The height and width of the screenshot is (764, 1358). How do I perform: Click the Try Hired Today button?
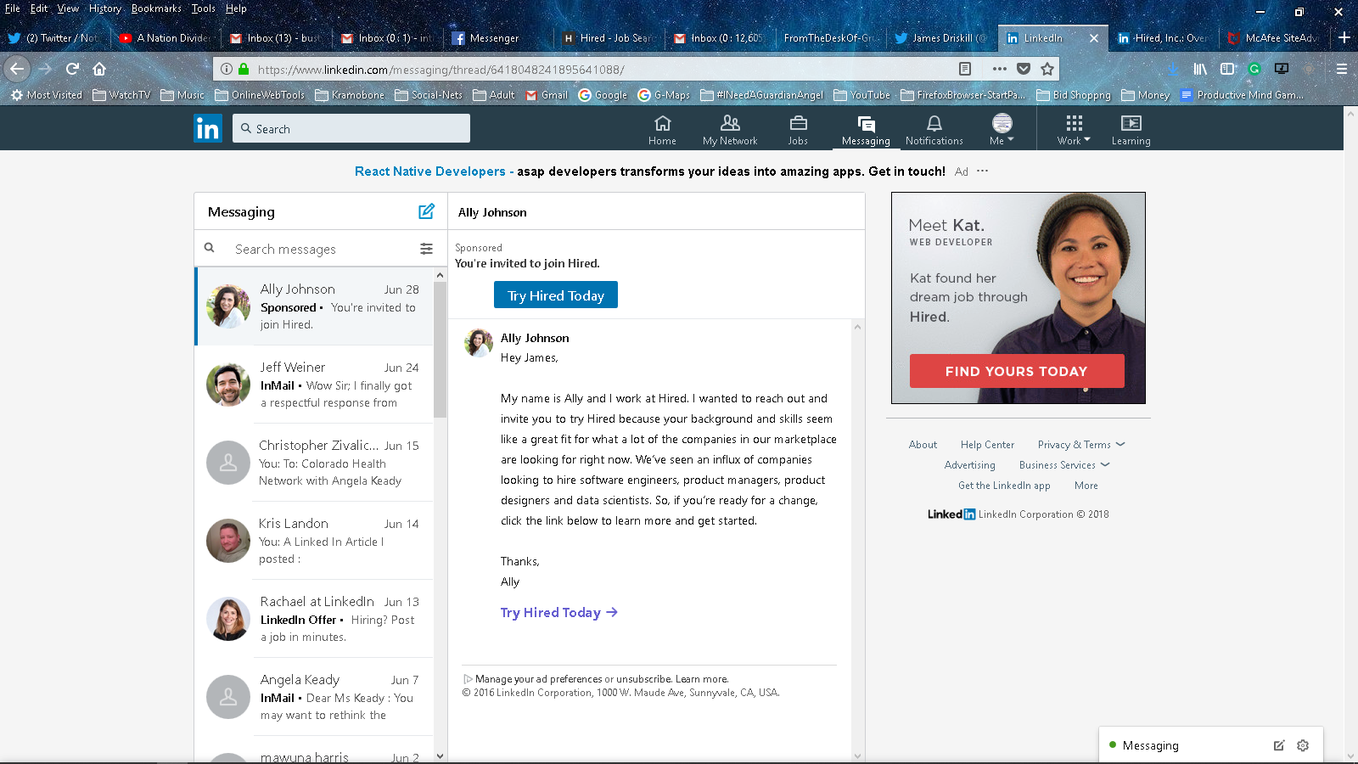coord(556,295)
